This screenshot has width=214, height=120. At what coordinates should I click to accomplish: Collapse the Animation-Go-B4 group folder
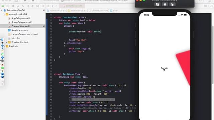pos(4,14)
